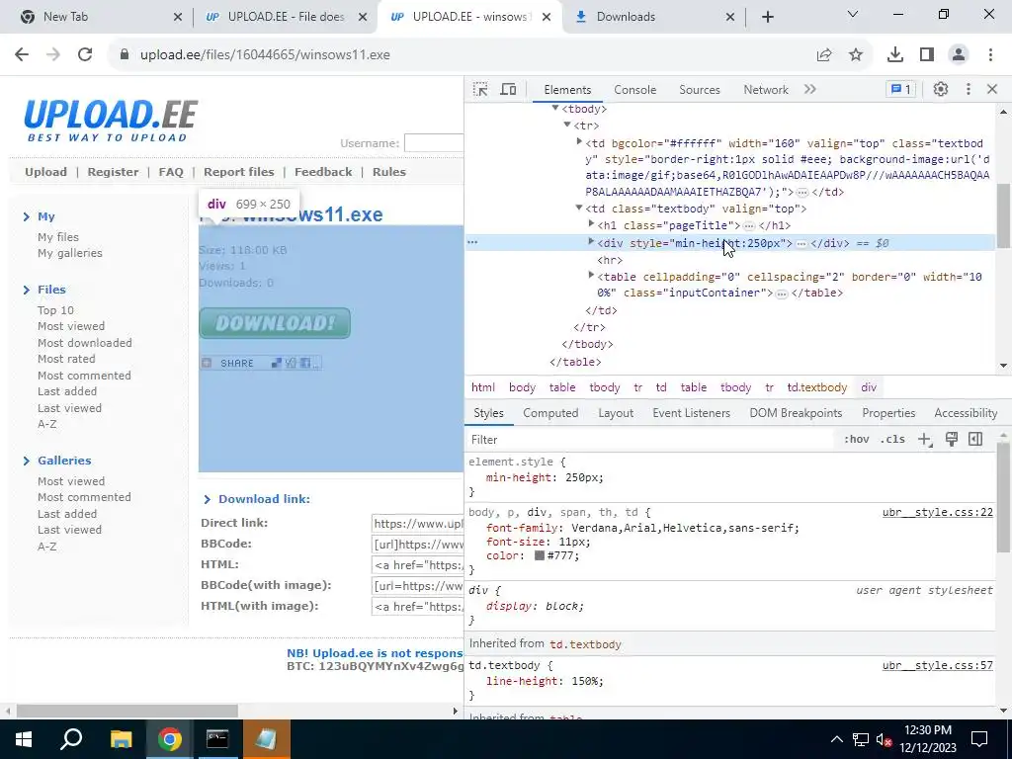Toggle the :hov element state button

(856, 440)
